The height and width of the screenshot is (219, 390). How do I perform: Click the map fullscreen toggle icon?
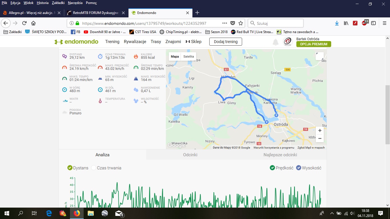tap(319, 56)
